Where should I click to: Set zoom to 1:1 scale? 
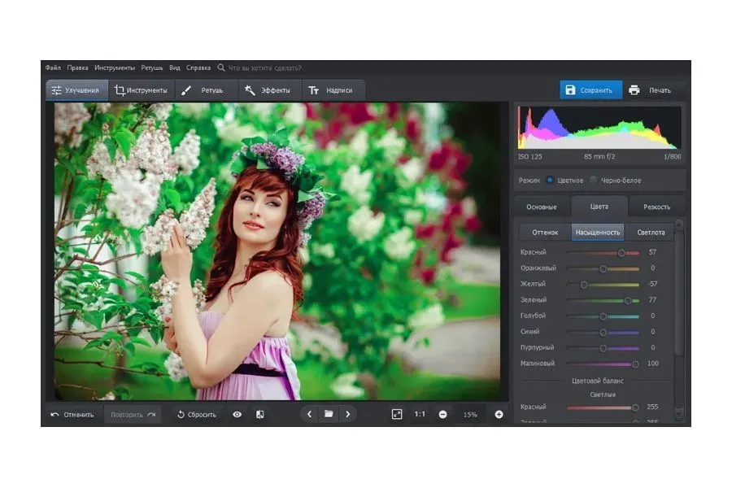(420, 414)
